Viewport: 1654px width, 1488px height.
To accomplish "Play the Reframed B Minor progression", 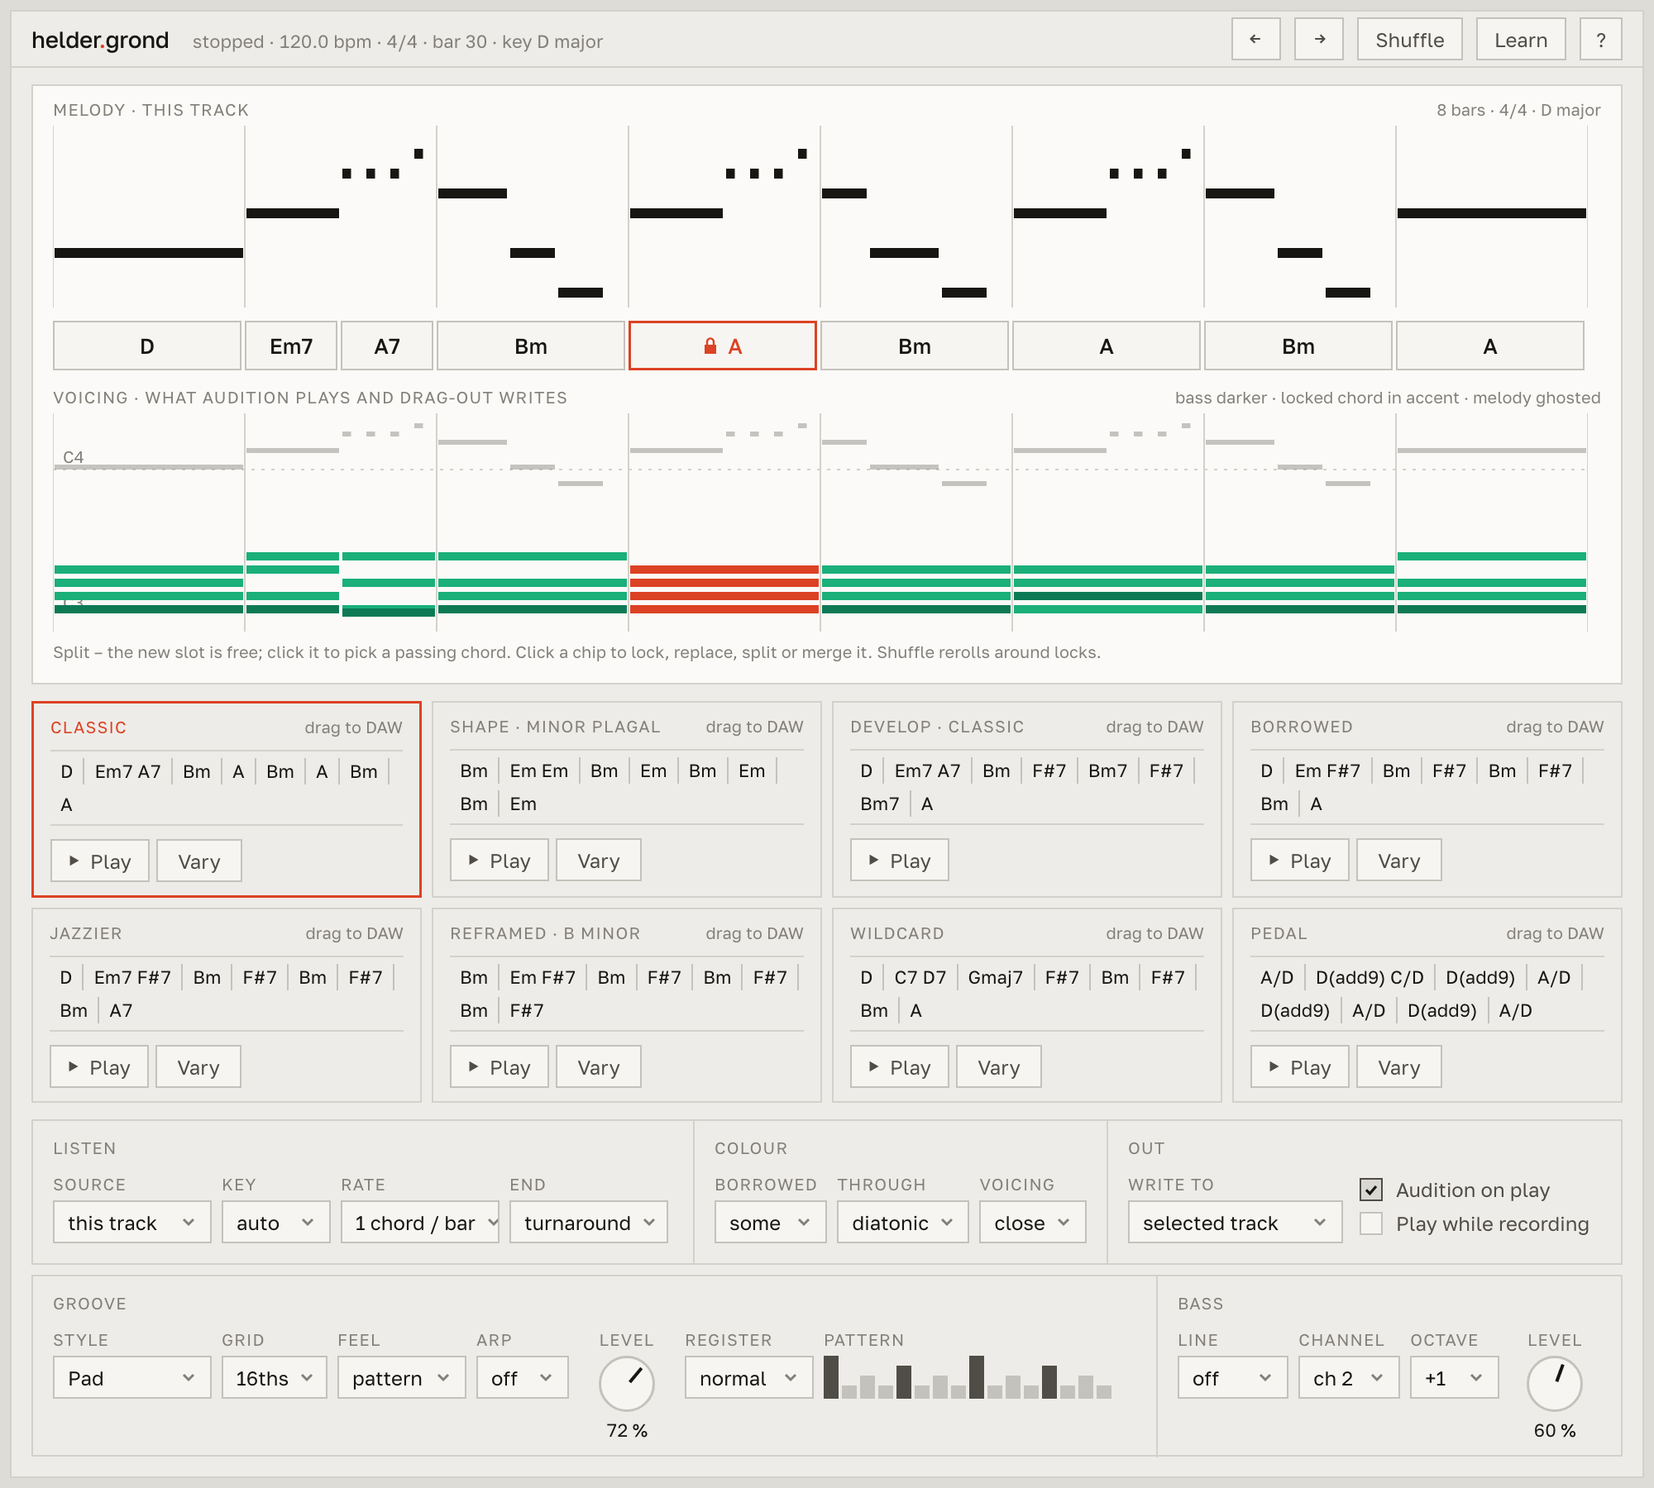I will [x=500, y=1067].
